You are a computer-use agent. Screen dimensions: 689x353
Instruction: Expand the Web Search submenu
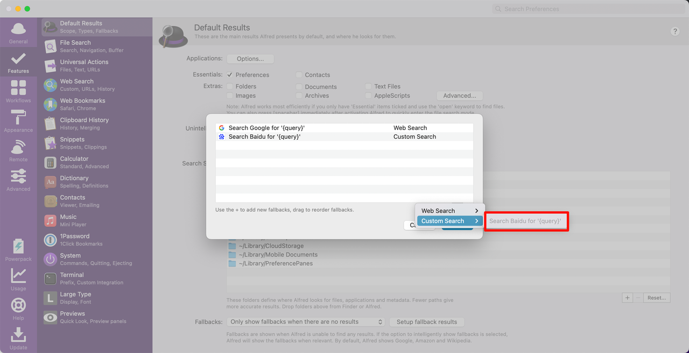point(449,211)
